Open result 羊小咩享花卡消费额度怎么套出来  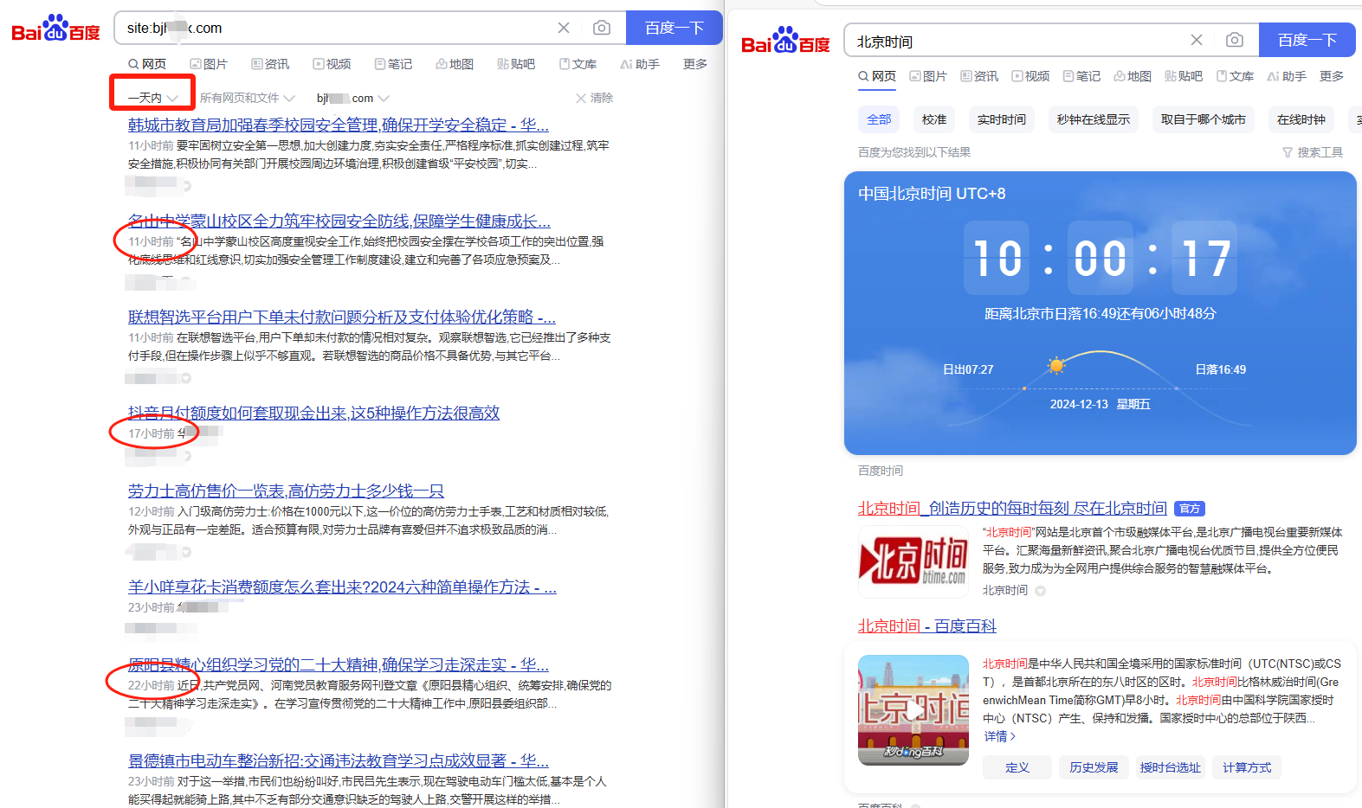point(342,587)
